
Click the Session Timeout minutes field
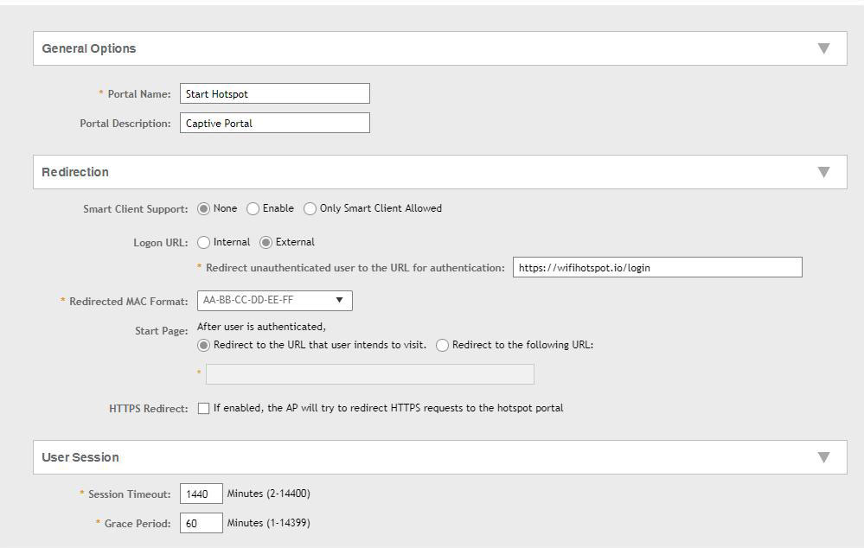[x=201, y=494]
